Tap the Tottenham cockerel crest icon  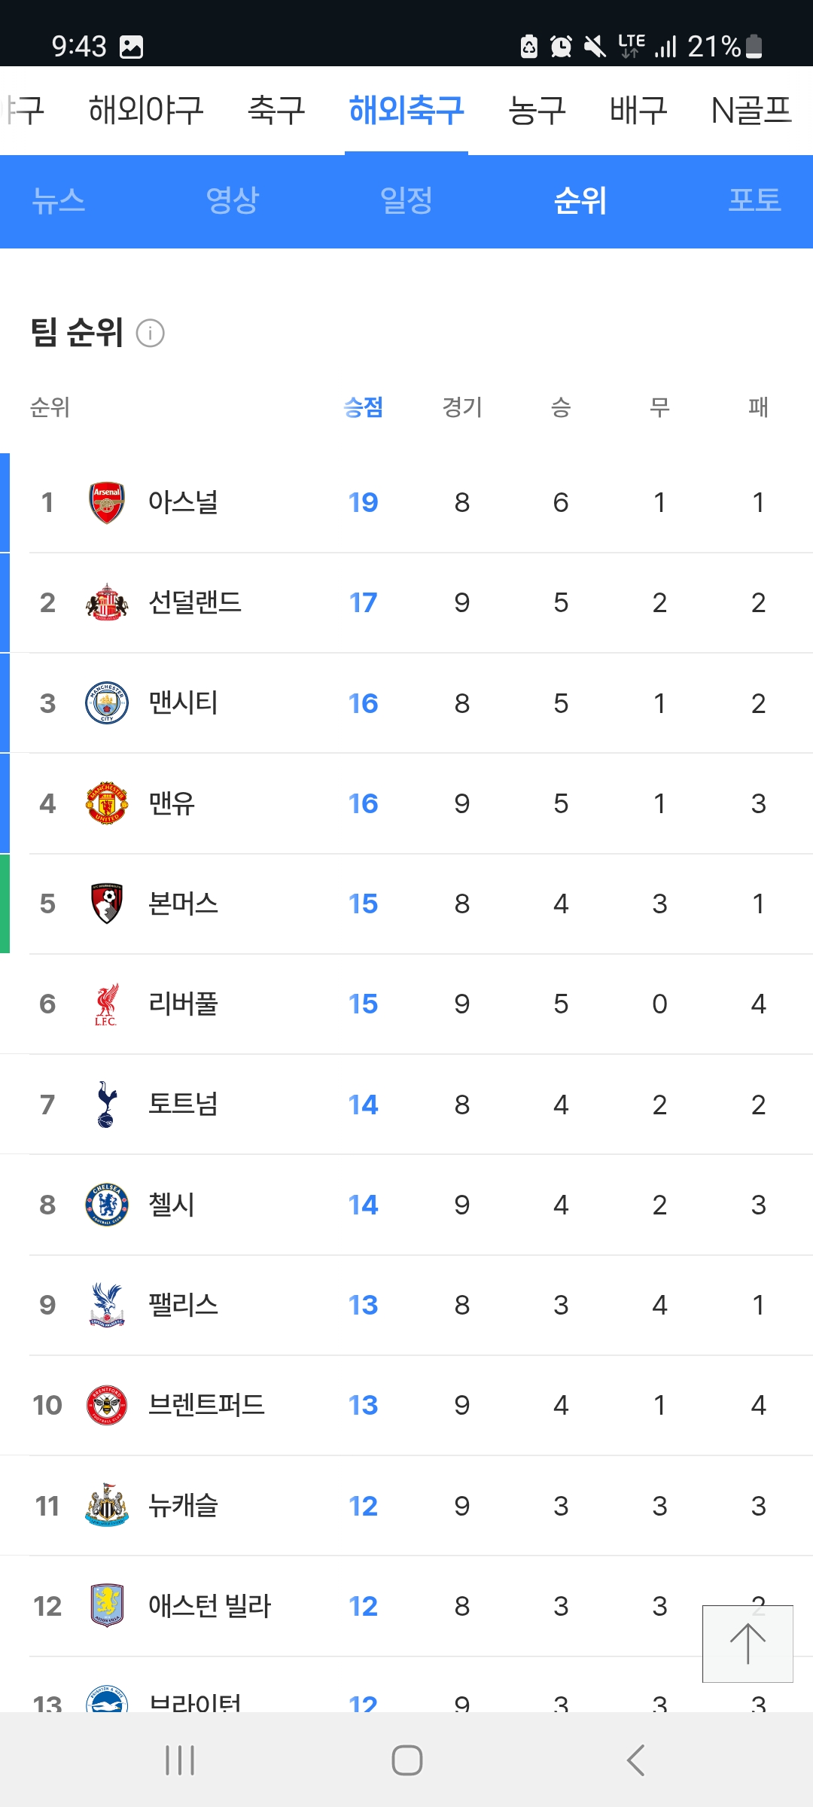[107, 1105]
